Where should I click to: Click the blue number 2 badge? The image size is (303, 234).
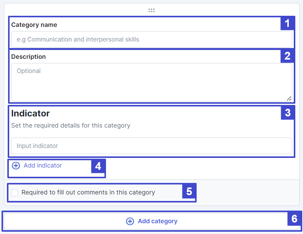287,56
